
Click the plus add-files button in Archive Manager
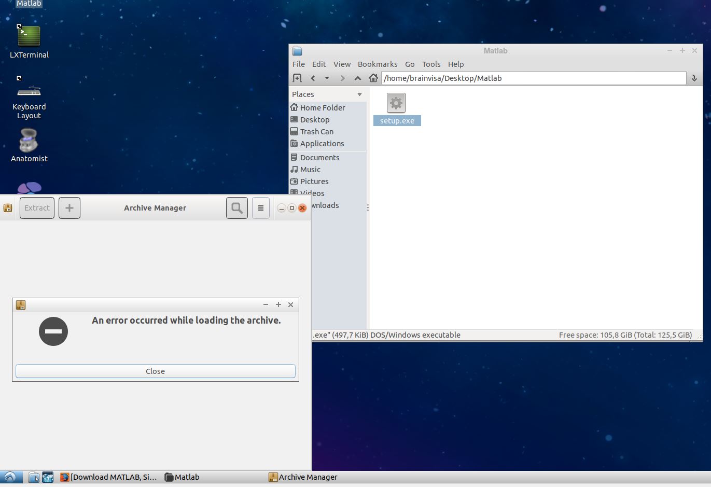point(69,208)
